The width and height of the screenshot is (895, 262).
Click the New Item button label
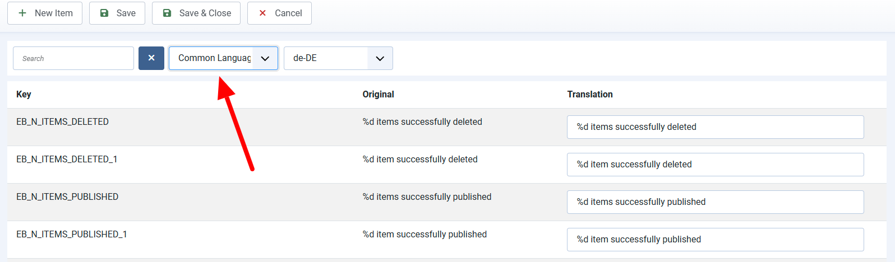click(54, 13)
